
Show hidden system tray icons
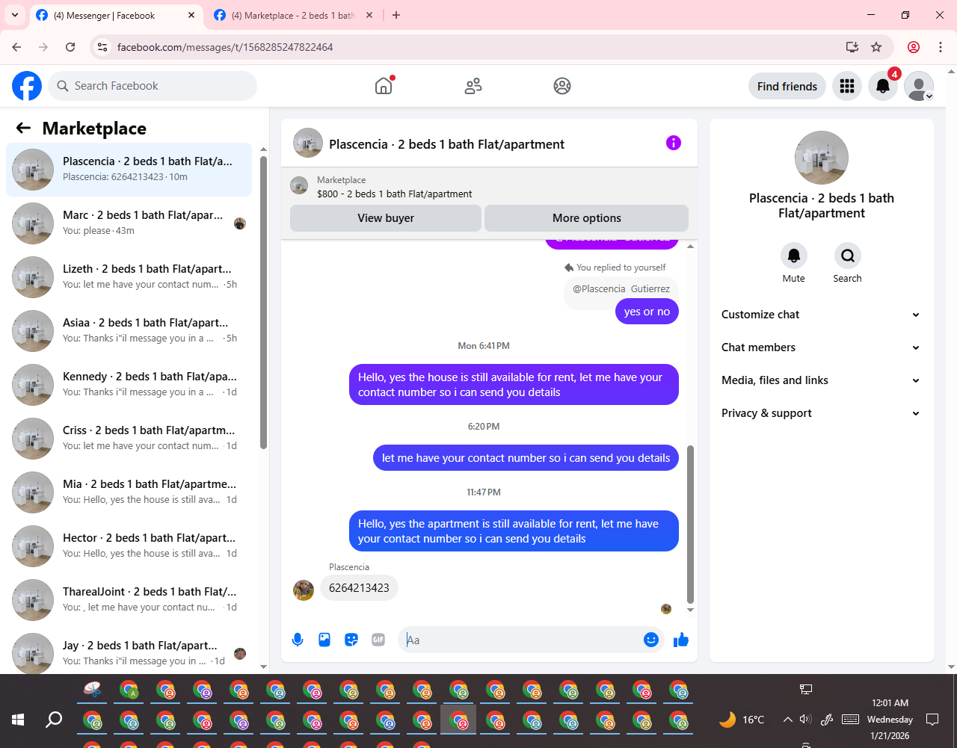(787, 720)
